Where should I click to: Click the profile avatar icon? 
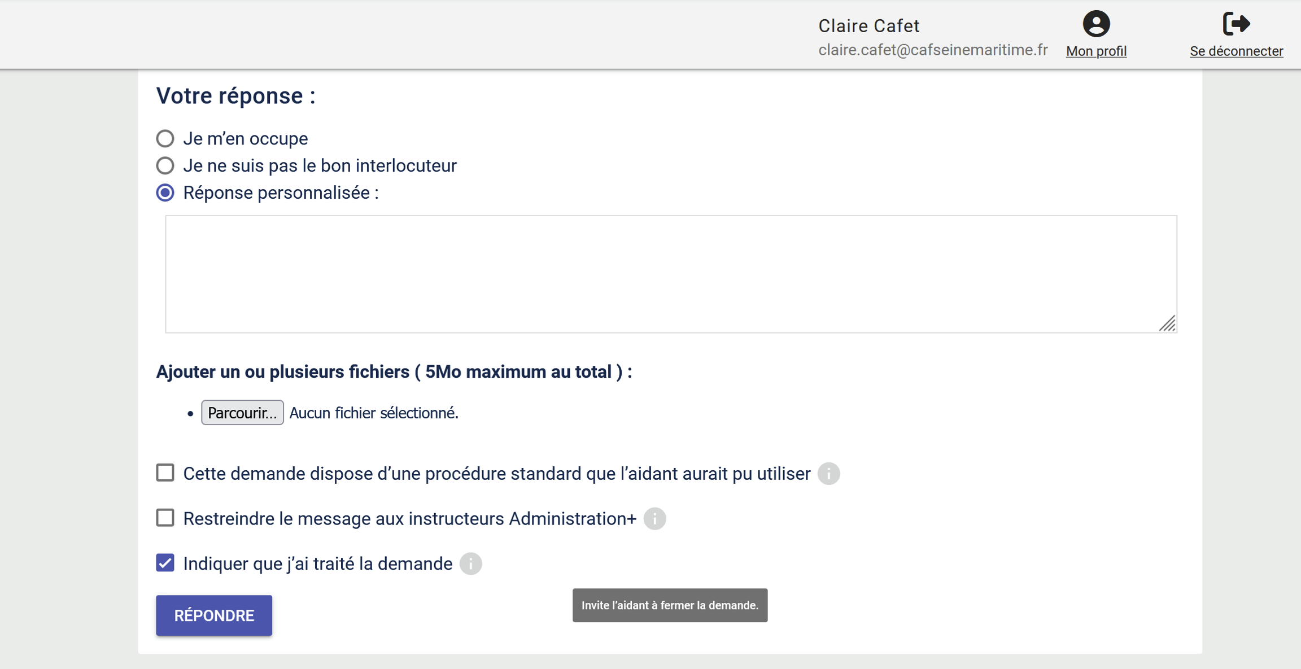tap(1095, 24)
